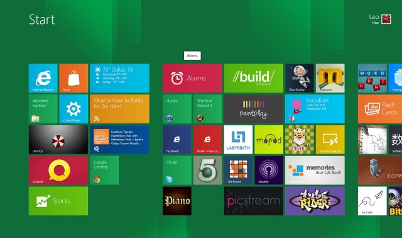The height and width of the screenshot is (238, 402).
Task: Launch the Piano tile
Action: pyautogui.click(x=177, y=201)
